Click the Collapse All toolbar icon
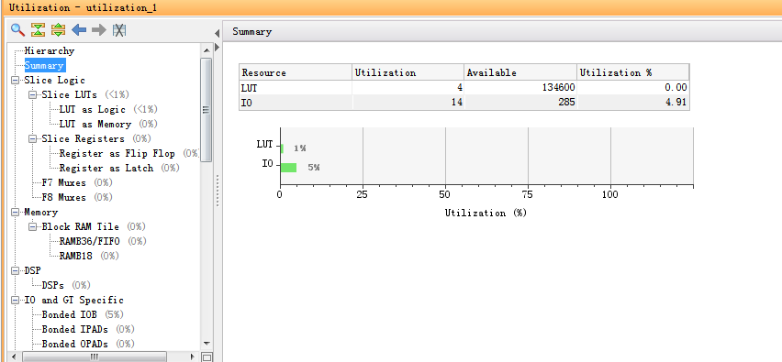This screenshot has height=362, width=782. (38, 30)
